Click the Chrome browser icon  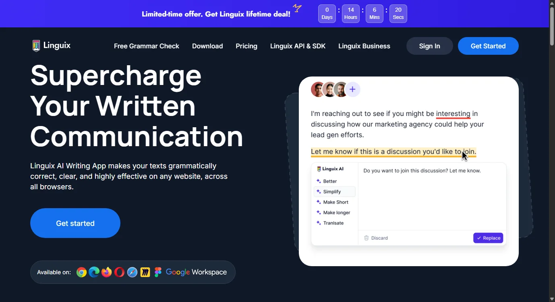[x=81, y=273]
